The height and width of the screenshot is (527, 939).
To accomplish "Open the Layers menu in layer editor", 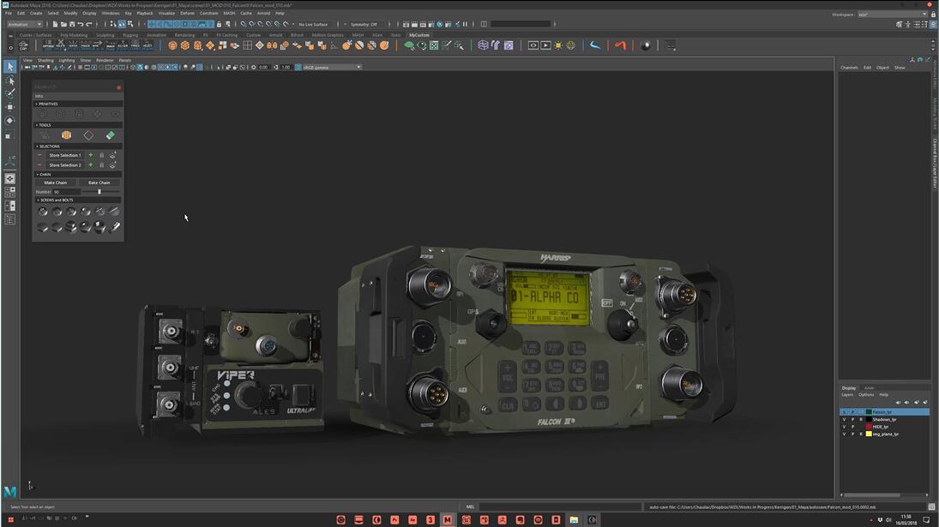I will tap(847, 395).
